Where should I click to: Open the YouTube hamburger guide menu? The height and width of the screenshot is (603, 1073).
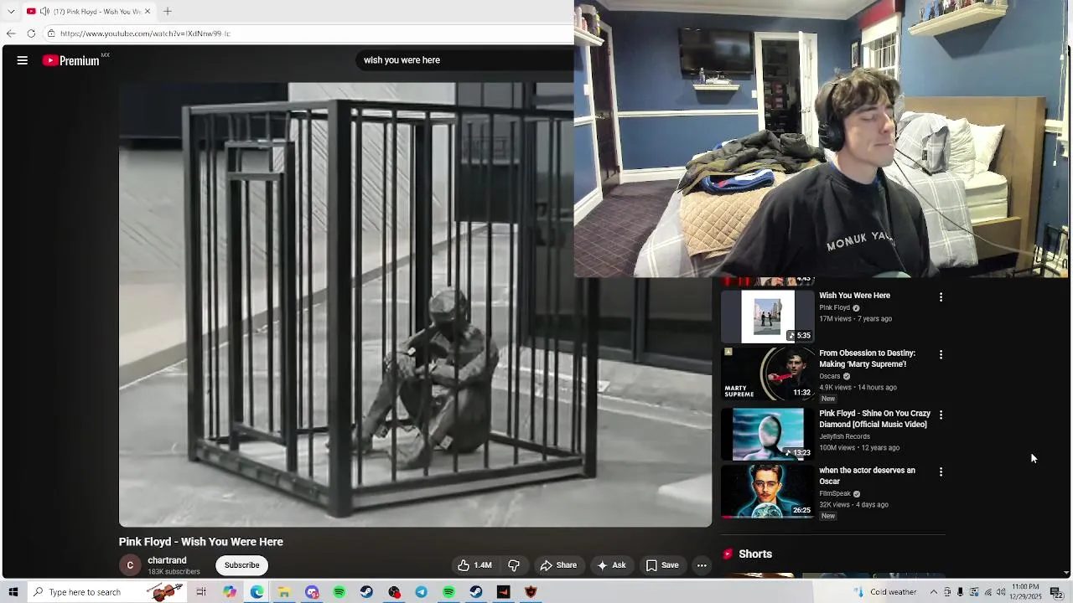pyautogui.click(x=23, y=60)
